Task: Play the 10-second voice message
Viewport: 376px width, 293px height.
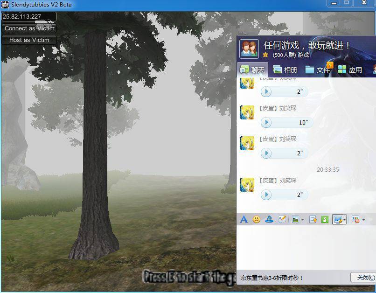Action: click(266, 123)
